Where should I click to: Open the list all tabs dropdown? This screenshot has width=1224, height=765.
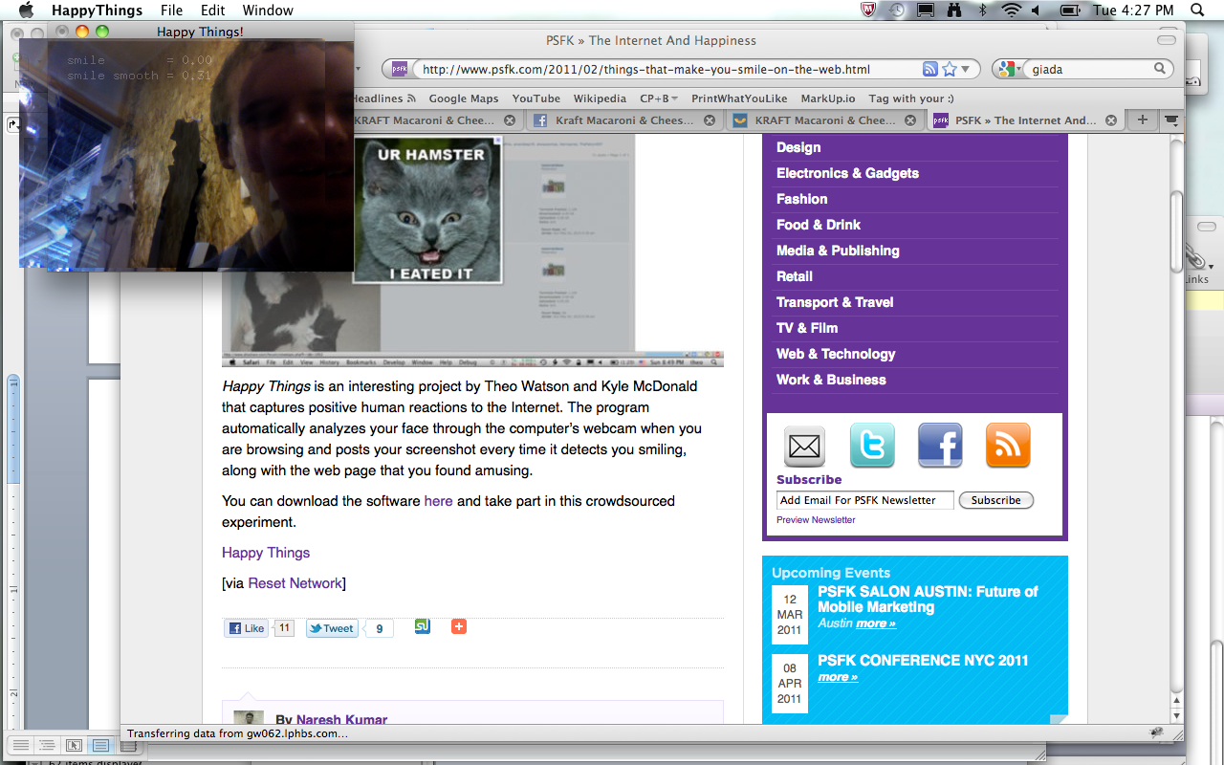[1170, 120]
